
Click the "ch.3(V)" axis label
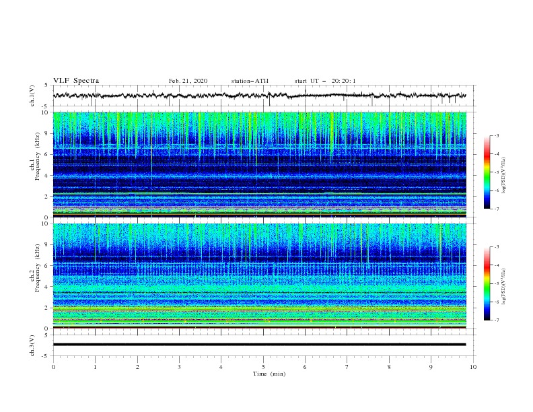[x=32, y=345]
